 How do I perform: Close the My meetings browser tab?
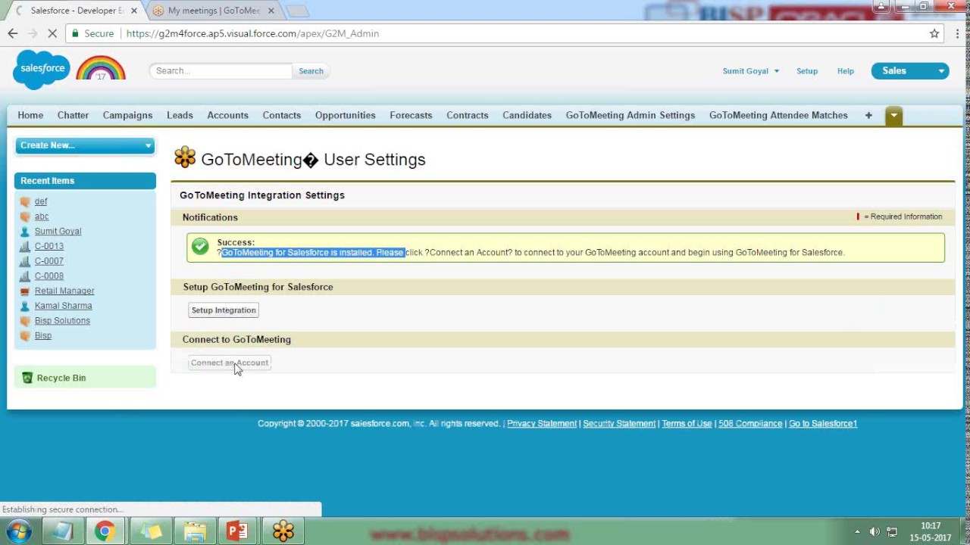271,11
